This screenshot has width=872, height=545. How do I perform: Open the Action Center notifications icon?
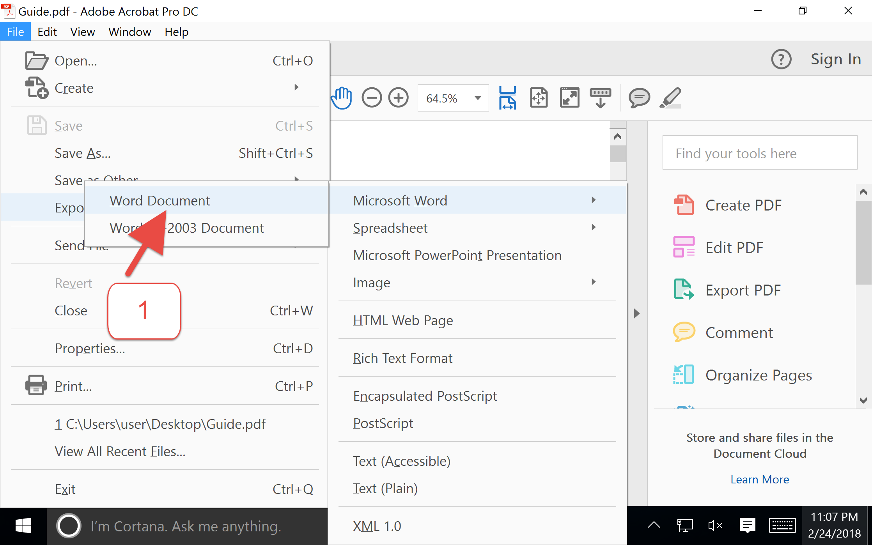tap(747, 526)
